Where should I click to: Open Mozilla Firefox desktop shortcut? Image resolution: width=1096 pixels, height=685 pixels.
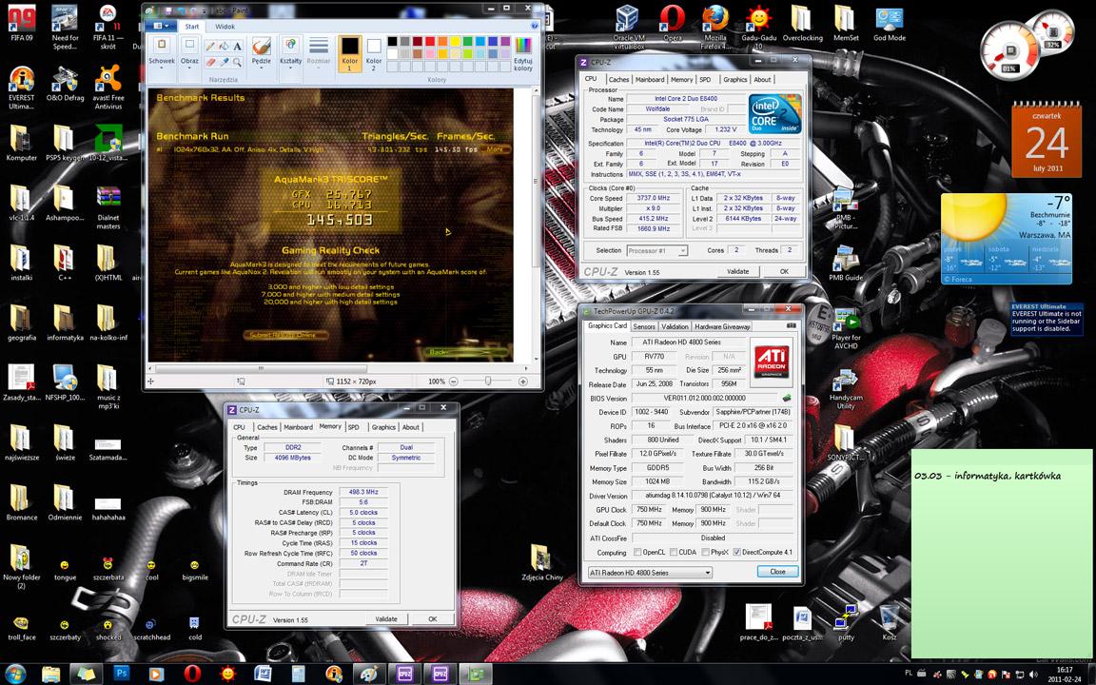[715, 25]
